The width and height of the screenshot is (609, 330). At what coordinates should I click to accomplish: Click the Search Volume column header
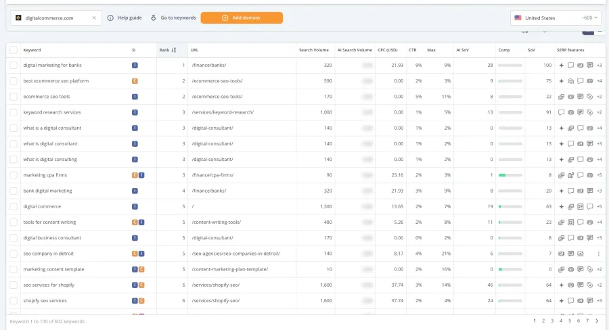314,50
